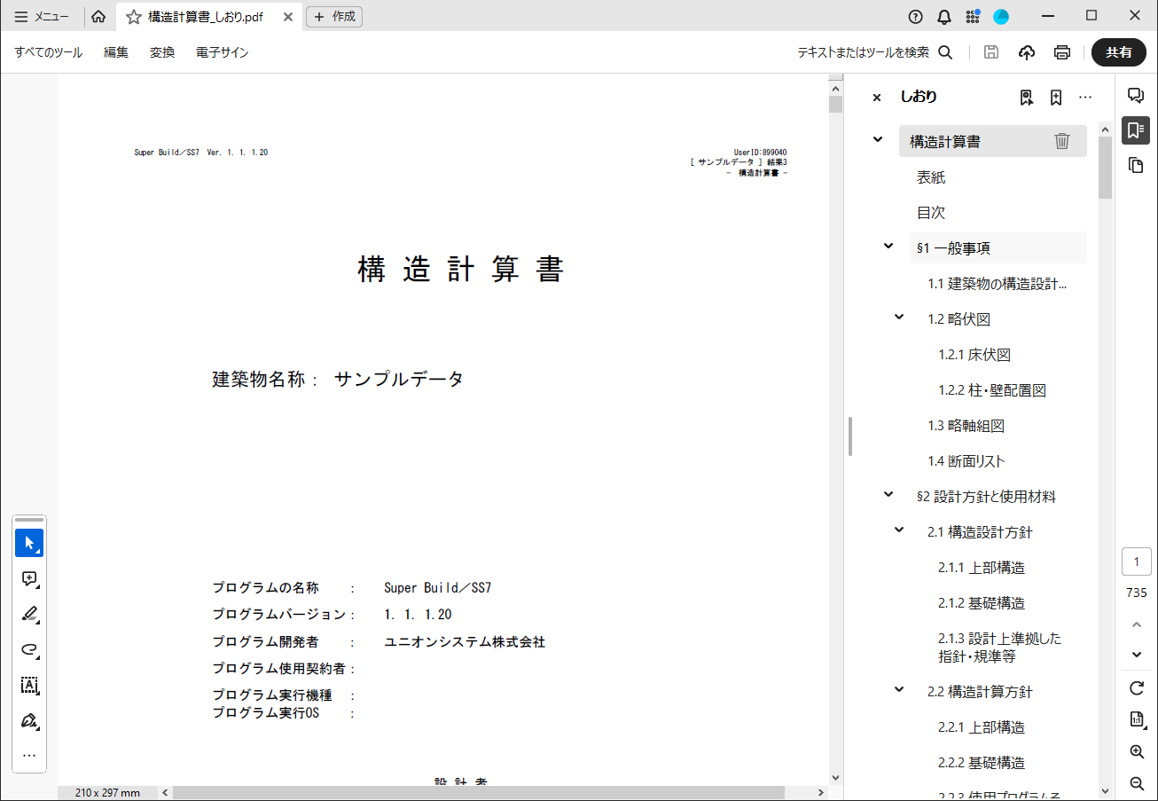Click the find bookmark icon
This screenshot has height=801, width=1158.
(1027, 98)
